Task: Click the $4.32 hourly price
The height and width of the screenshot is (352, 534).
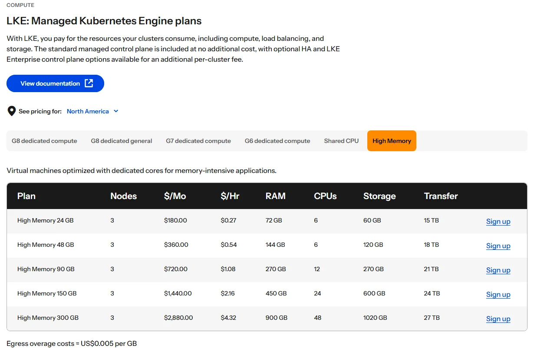Action: tap(228, 318)
